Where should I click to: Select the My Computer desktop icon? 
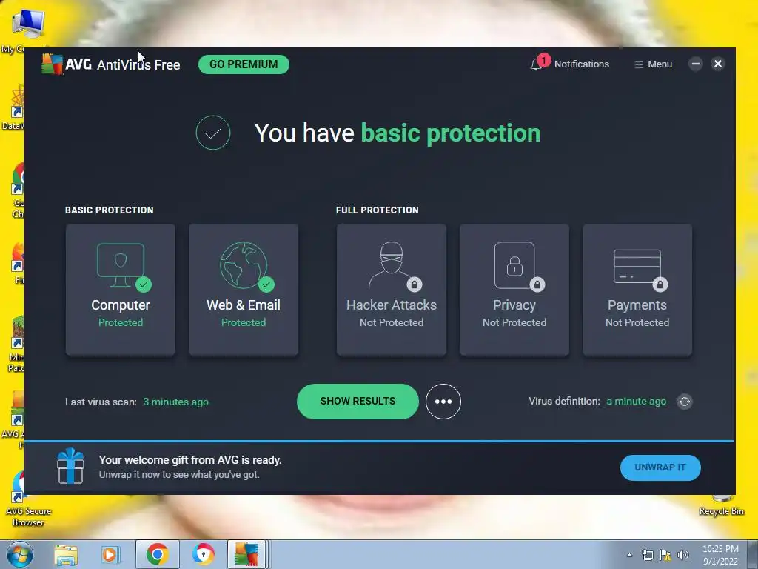[27, 30]
